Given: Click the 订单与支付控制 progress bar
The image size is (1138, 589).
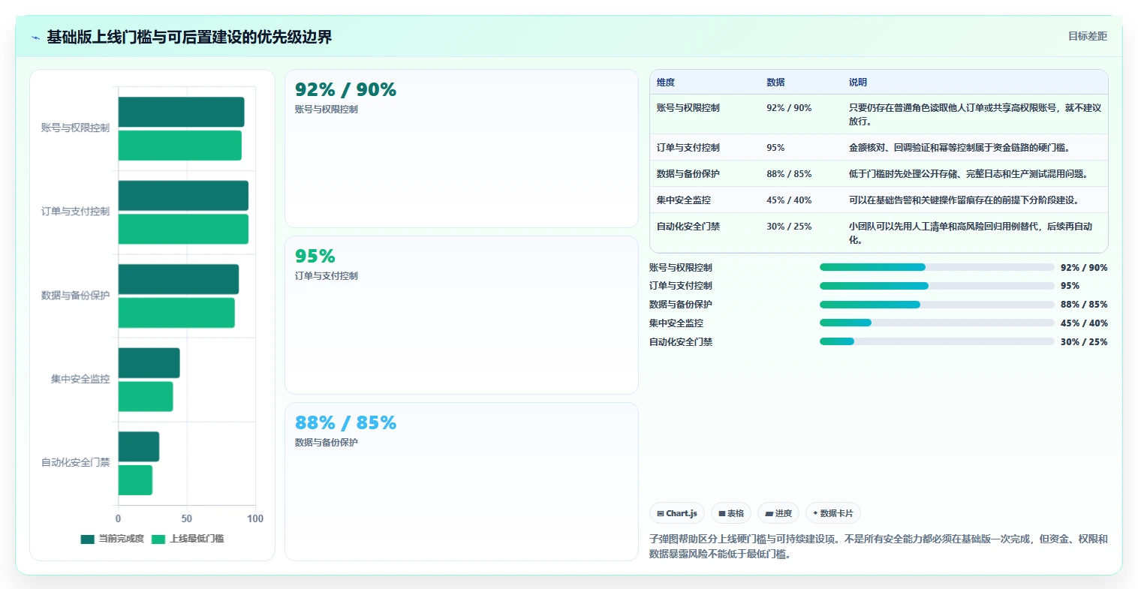Looking at the screenshot, I should 937,286.
